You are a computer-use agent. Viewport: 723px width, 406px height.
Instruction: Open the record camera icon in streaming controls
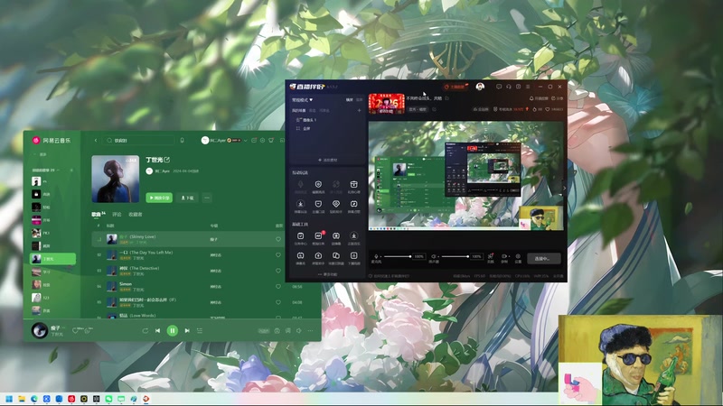(x=504, y=257)
